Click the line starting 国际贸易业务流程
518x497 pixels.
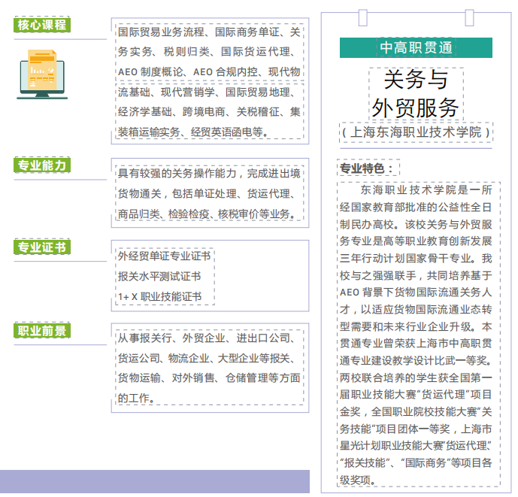tap(209, 32)
